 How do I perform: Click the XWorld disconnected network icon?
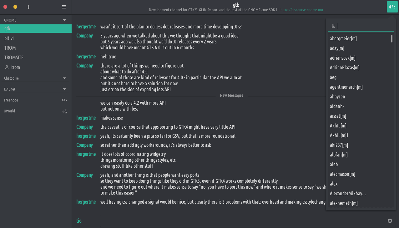[64, 111]
